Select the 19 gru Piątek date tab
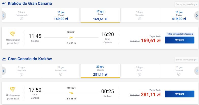 coord(179,15)
